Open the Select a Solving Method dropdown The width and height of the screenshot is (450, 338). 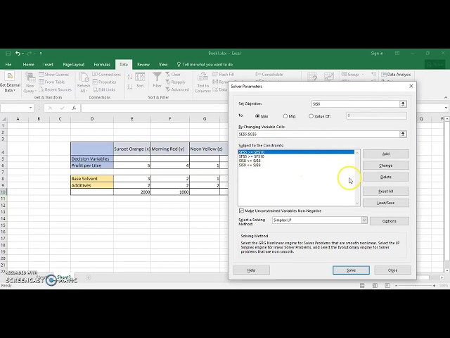pos(364,220)
